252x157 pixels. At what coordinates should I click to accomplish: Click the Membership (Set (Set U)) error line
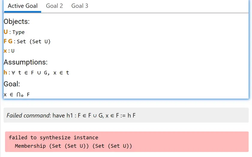73,146
